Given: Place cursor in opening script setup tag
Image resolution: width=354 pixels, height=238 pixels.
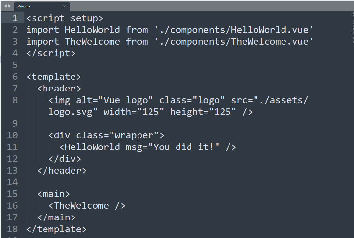Looking at the screenshot, I should (x=65, y=18).
